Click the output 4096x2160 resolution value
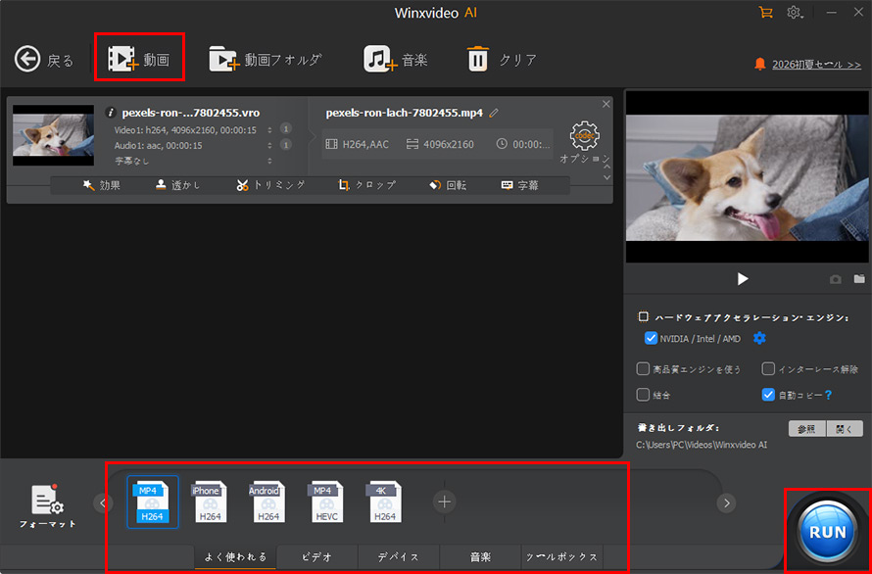Image resolution: width=872 pixels, height=574 pixels. click(448, 145)
